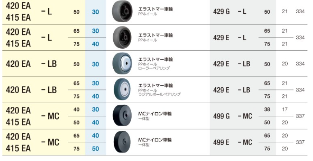Image resolution: width=313 pixels, height=161 pixels.
Task: Click the 38 diameter value in 499 G row
Action: click(x=267, y=110)
